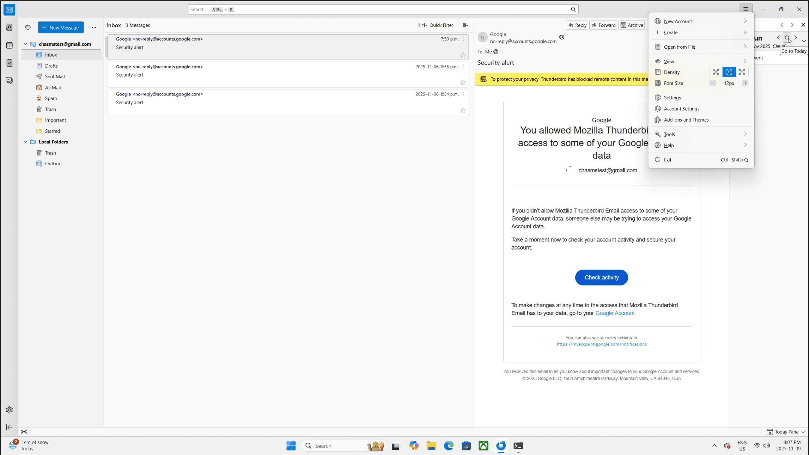Open the Calendar space icon

point(10,45)
